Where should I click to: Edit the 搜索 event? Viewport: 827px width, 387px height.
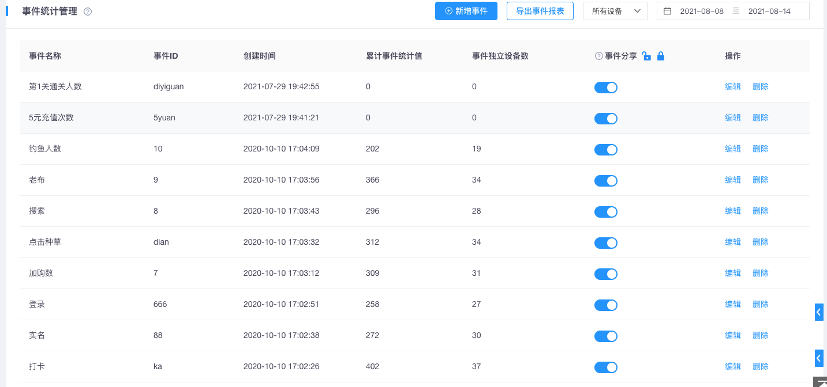(733, 211)
